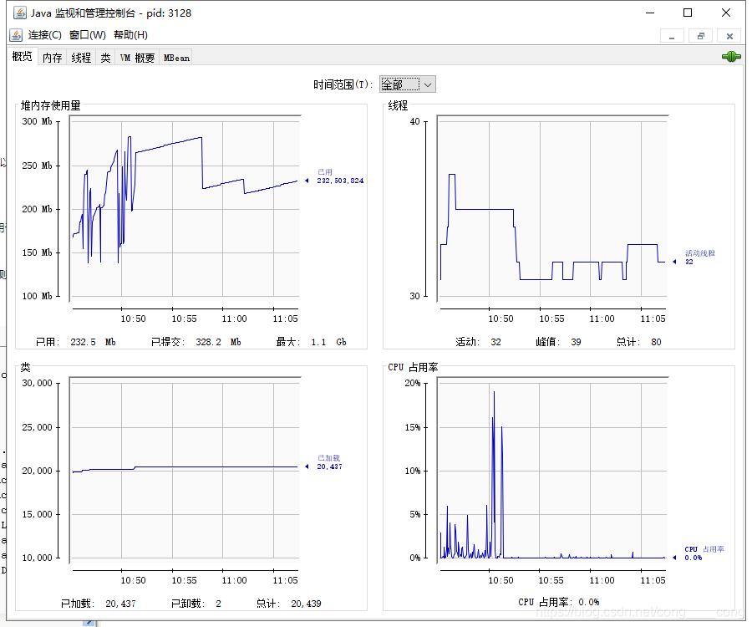
Task: Switch to the 内存 tab
Action: coord(53,58)
